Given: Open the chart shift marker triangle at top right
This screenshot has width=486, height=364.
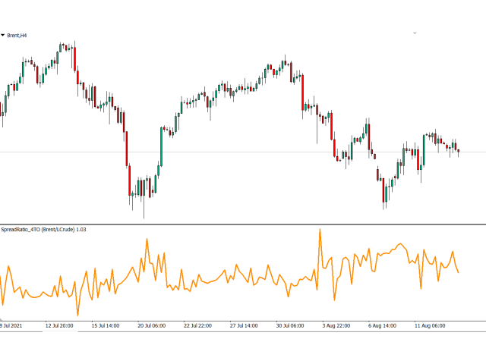Looking at the screenshot, I should tap(415, 33).
